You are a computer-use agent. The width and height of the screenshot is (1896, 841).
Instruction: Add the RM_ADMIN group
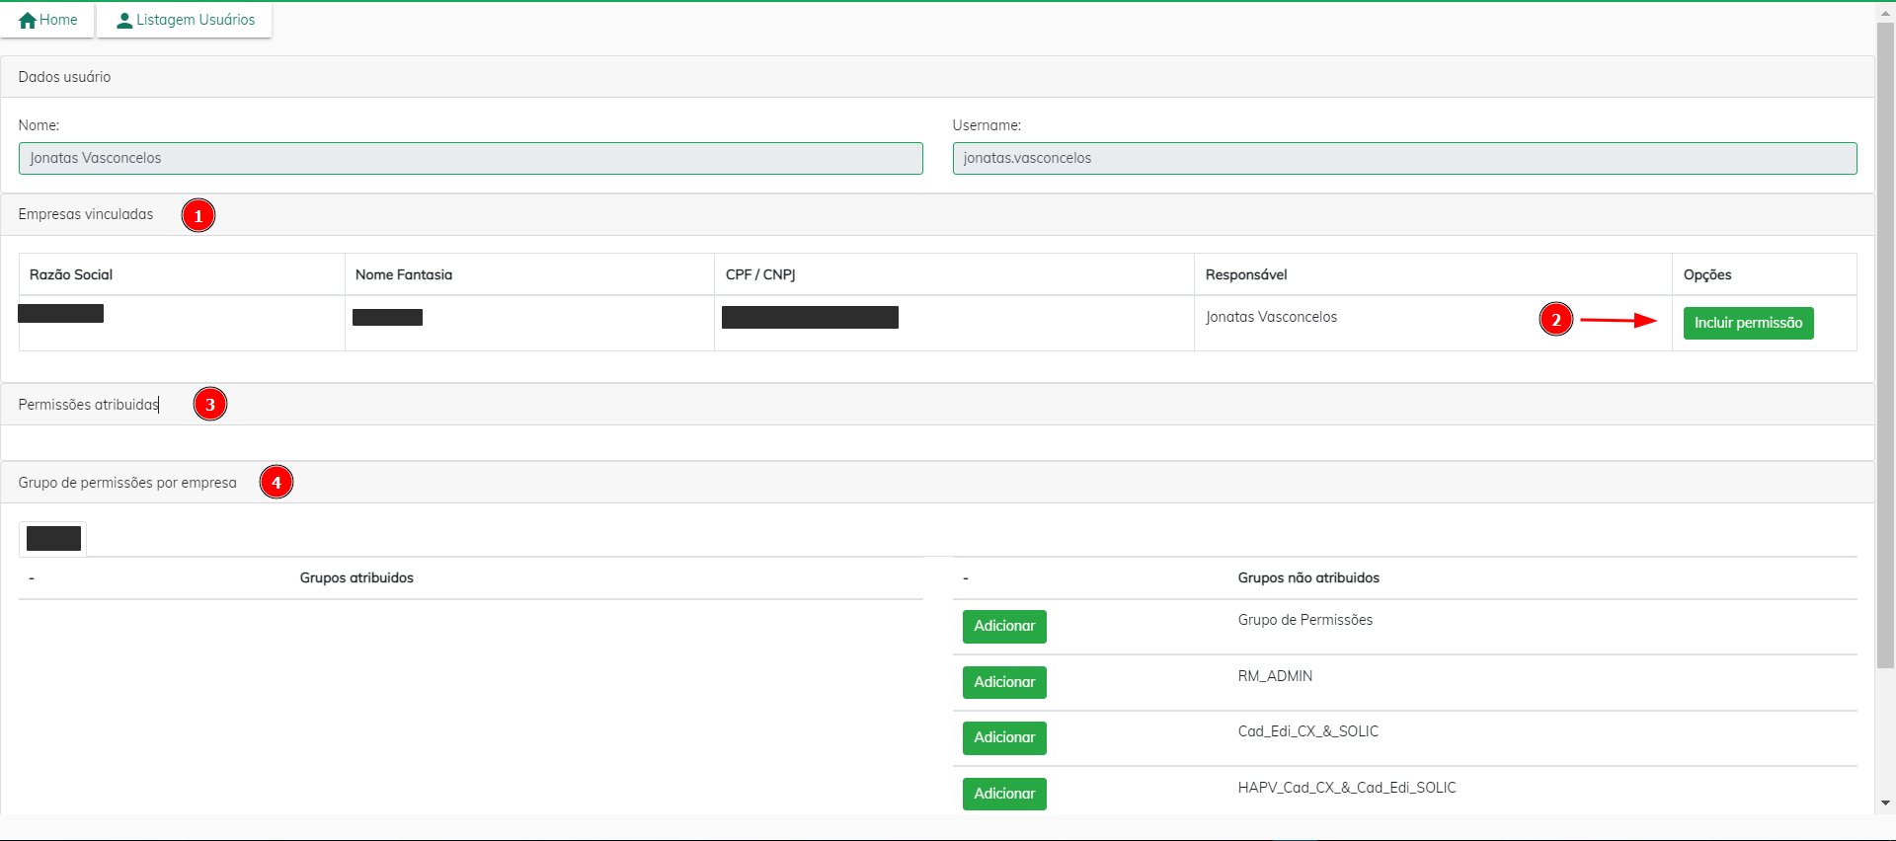tap(1004, 682)
